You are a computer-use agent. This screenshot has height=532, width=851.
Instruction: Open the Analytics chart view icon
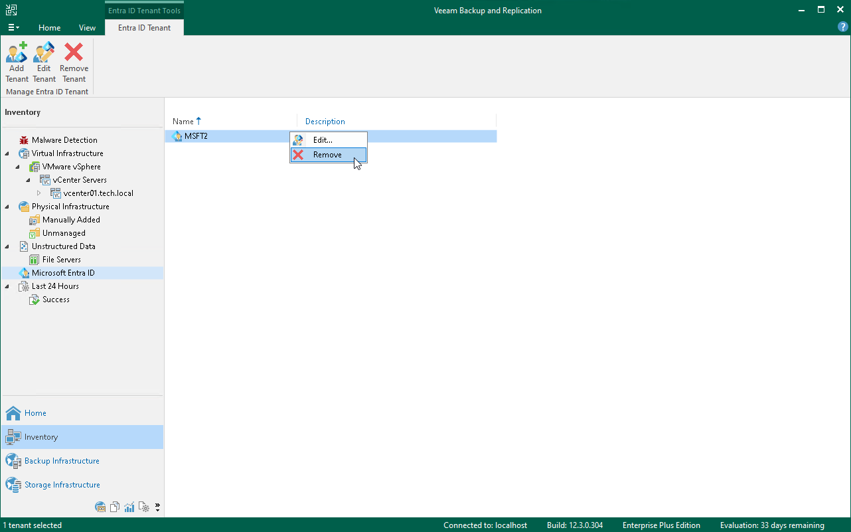coord(129,507)
